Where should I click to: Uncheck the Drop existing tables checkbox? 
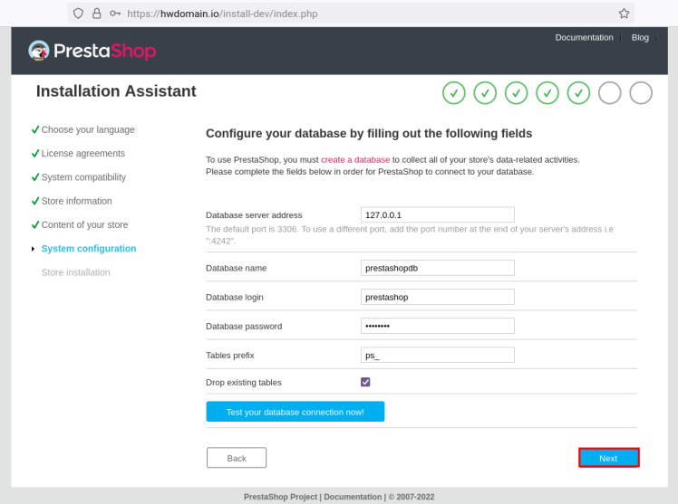365,382
